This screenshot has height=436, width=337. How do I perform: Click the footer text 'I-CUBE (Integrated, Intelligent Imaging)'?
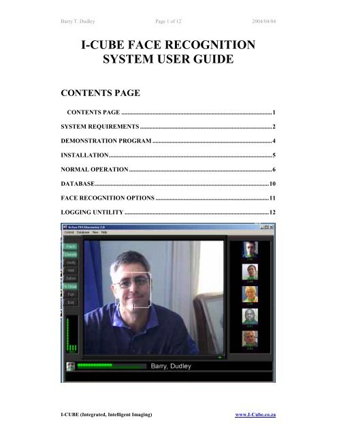click(x=106, y=415)
